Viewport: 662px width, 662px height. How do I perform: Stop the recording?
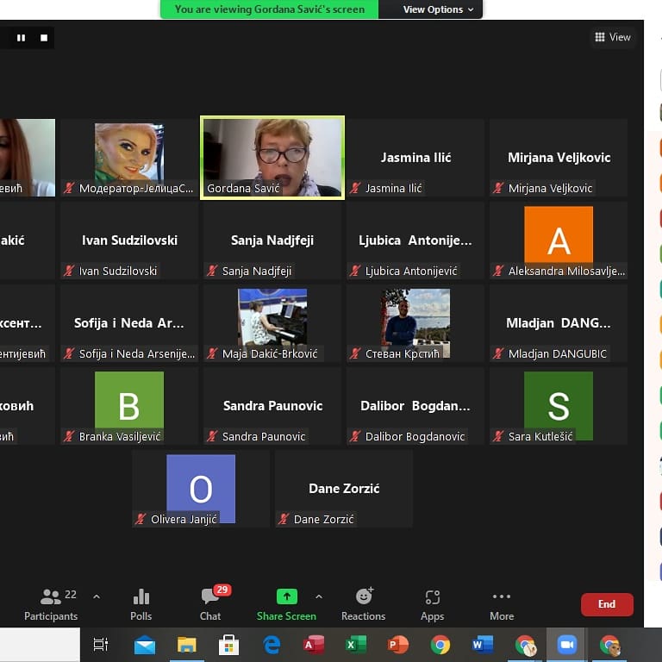[x=44, y=37]
